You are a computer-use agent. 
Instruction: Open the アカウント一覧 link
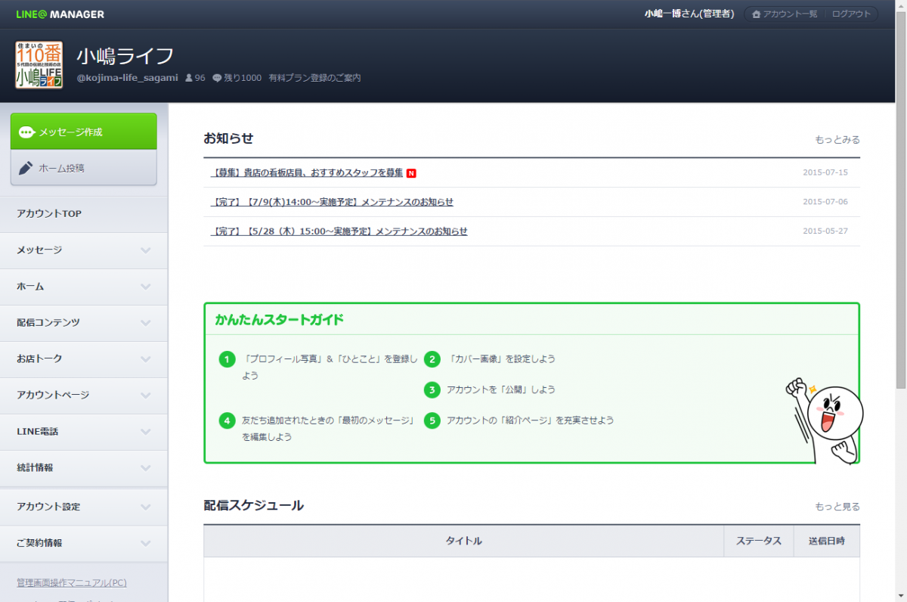[785, 14]
